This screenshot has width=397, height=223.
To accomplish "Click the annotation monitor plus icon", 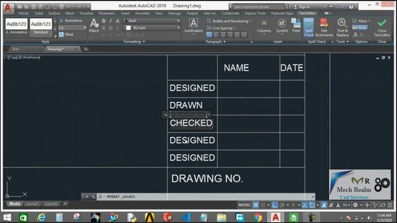I will 367,205.
